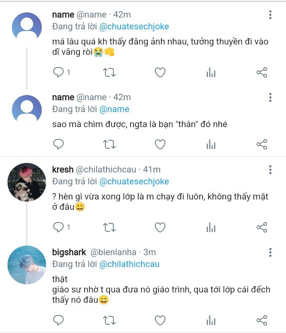Screen dimensions: 286x333
Task: Open @chilathichcau mention in bigshark's reply
Action: coord(129,264)
